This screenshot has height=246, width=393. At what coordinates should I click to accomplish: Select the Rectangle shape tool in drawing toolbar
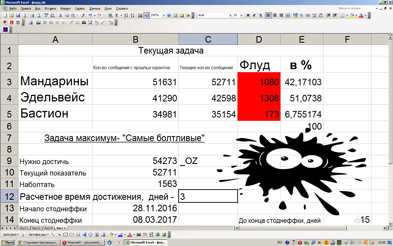(65, 235)
